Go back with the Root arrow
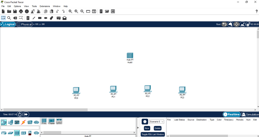This screenshot has height=137, width=259. coord(224,24)
